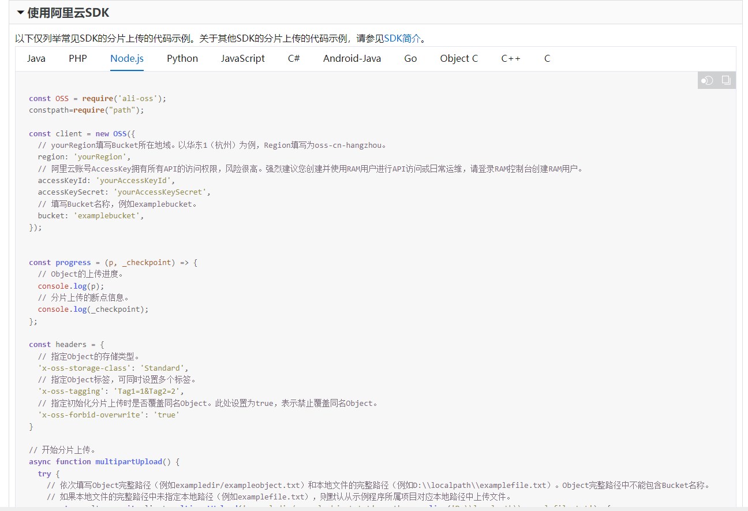Select the Go tab
The height and width of the screenshot is (511, 748).
pos(410,58)
